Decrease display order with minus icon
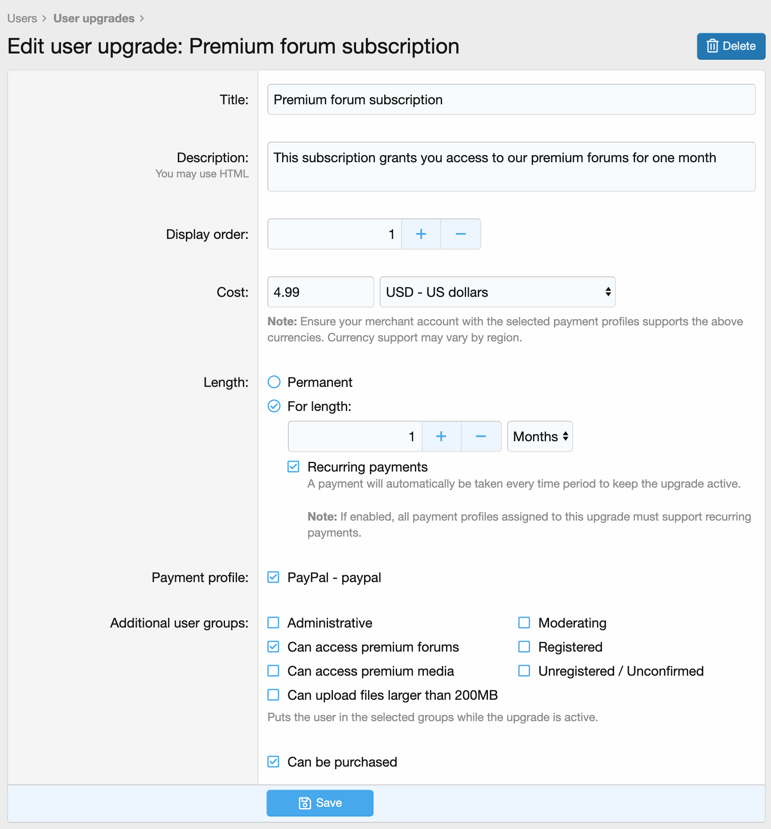The image size is (771, 829). coord(461,234)
